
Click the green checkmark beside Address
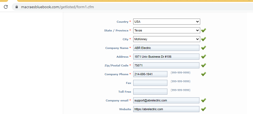pyautogui.click(x=203, y=56)
